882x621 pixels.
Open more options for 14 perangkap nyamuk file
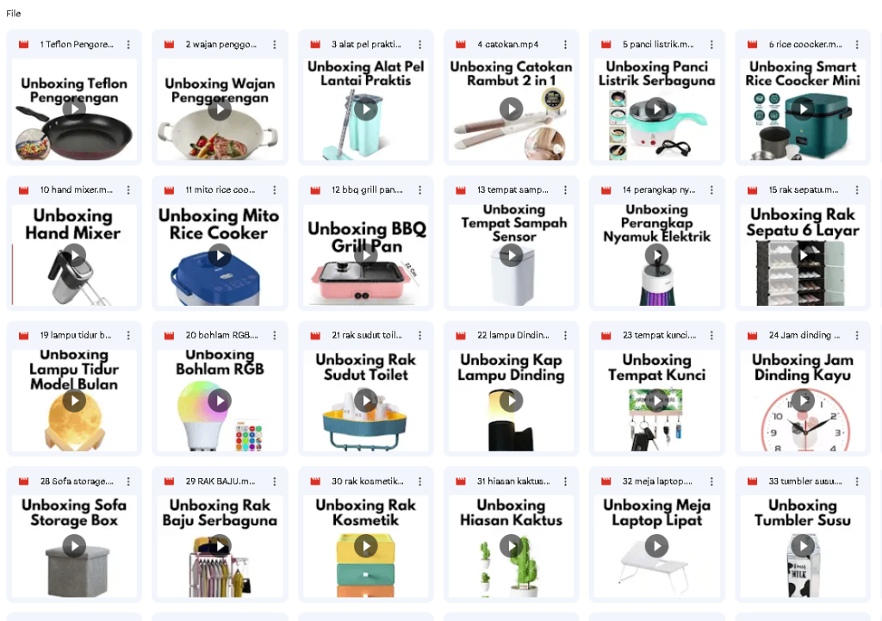click(x=711, y=190)
